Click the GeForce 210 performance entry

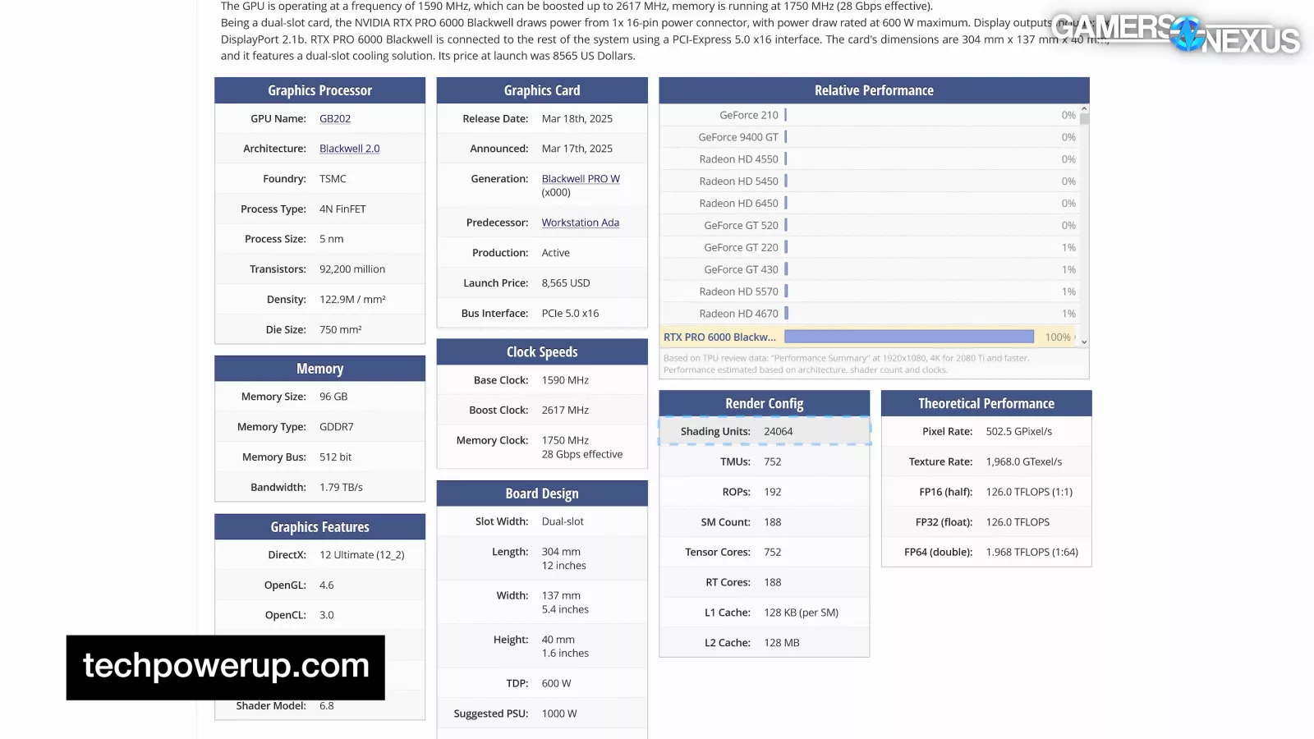pyautogui.click(x=748, y=116)
